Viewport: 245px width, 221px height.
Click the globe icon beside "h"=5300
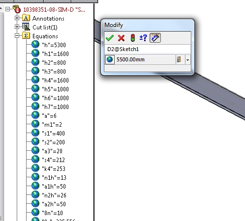[x=35, y=44]
